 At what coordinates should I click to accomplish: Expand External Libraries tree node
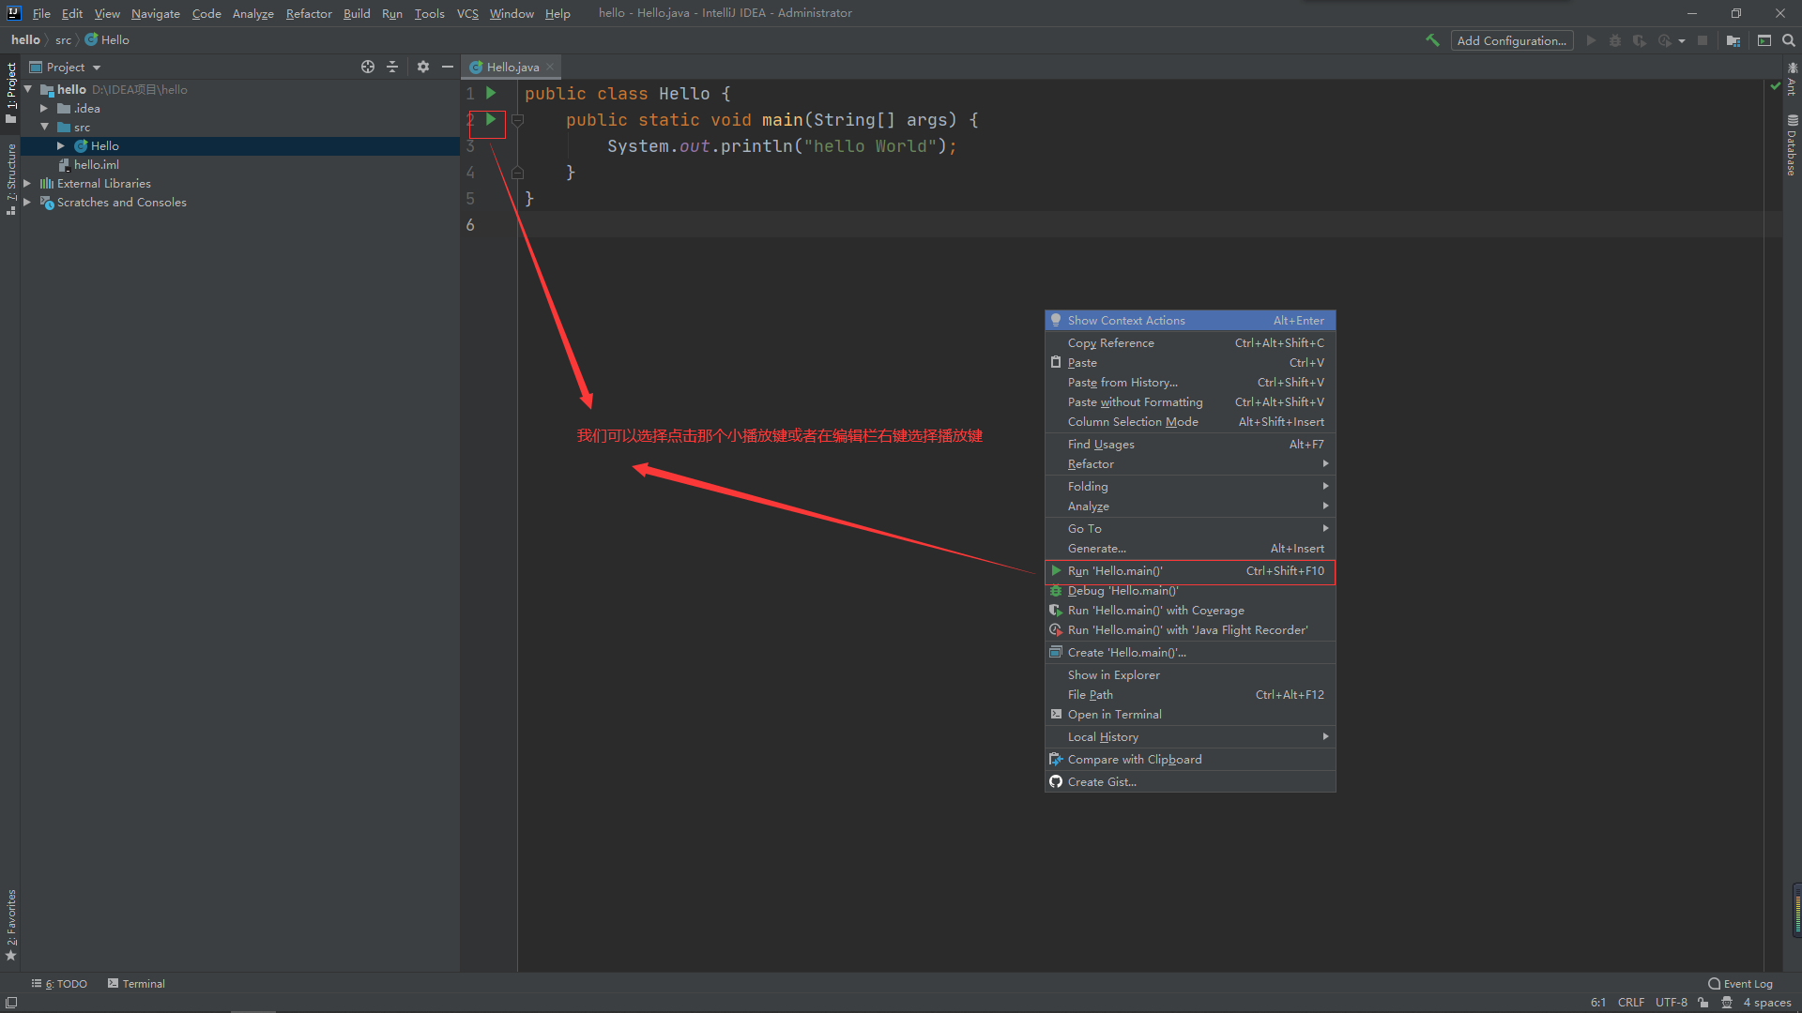coord(27,184)
